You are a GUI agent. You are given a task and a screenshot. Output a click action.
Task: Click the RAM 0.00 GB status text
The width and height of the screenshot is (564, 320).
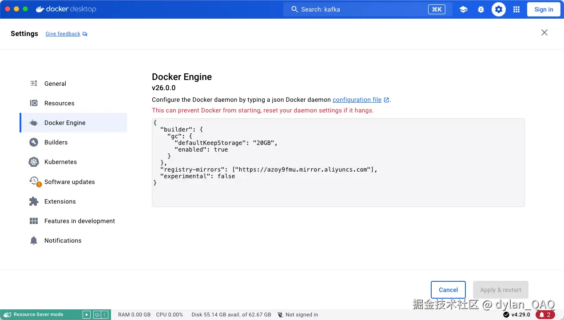pyautogui.click(x=134, y=315)
